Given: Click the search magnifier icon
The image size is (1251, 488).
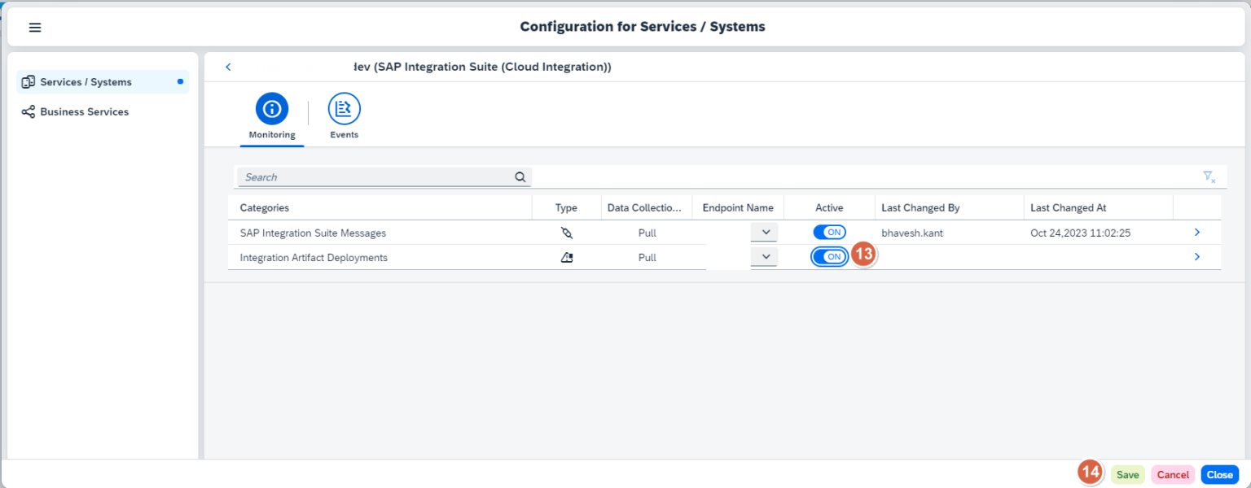Looking at the screenshot, I should (520, 176).
